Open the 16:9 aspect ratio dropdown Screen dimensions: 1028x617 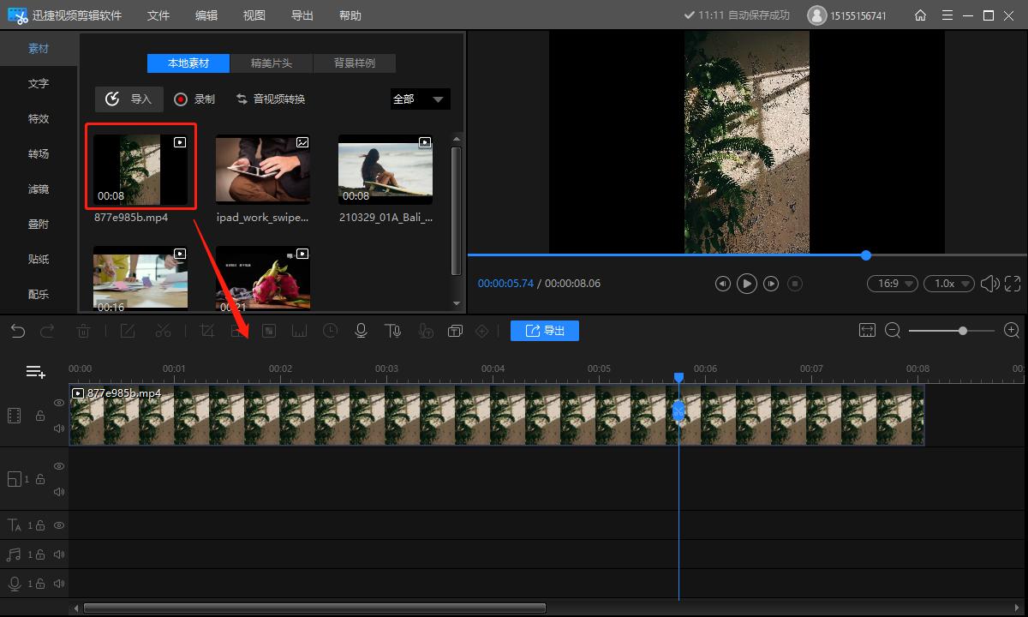click(x=892, y=284)
